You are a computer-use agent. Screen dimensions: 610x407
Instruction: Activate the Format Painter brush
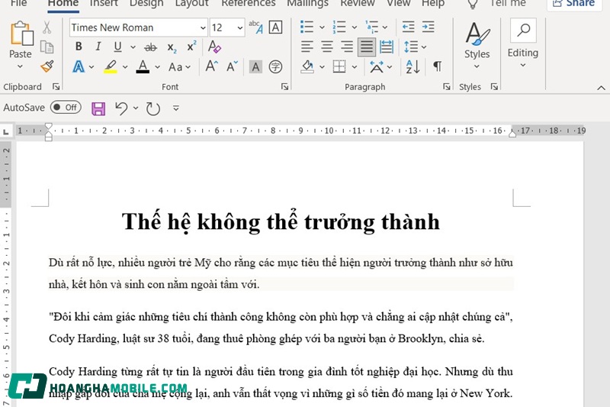click(x=47, y=66)
